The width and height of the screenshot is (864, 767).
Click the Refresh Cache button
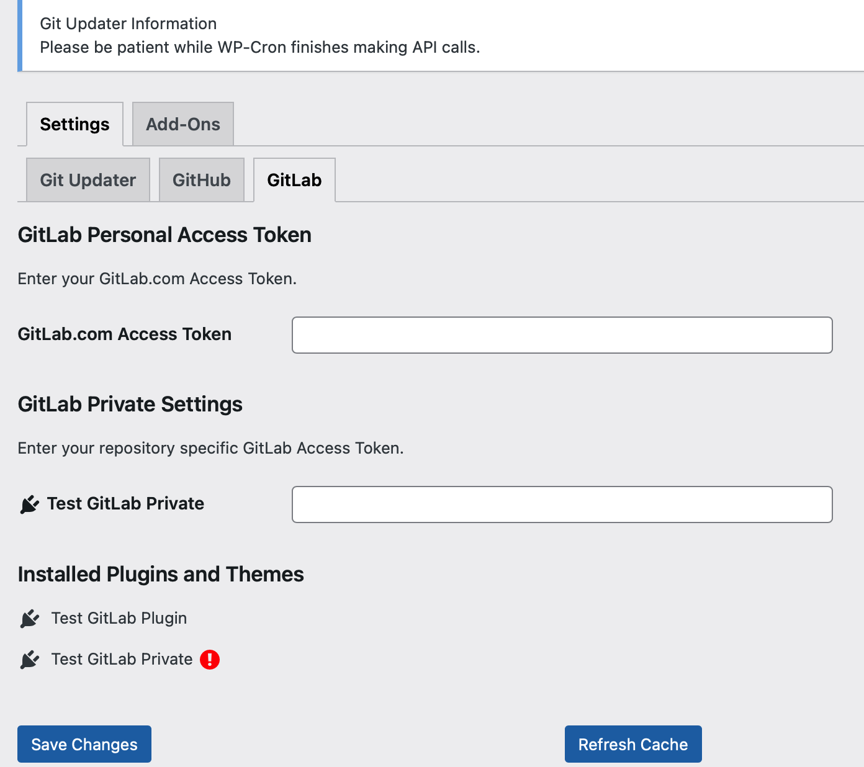633,744
